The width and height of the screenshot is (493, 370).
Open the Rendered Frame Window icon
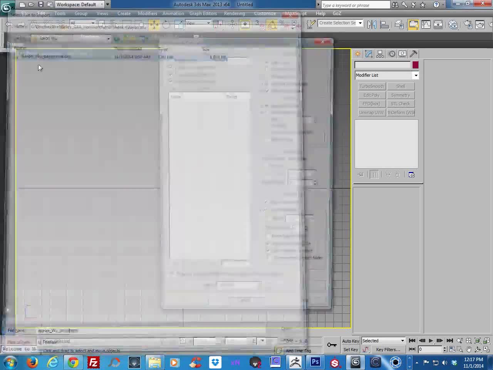(x=480, y=25)
